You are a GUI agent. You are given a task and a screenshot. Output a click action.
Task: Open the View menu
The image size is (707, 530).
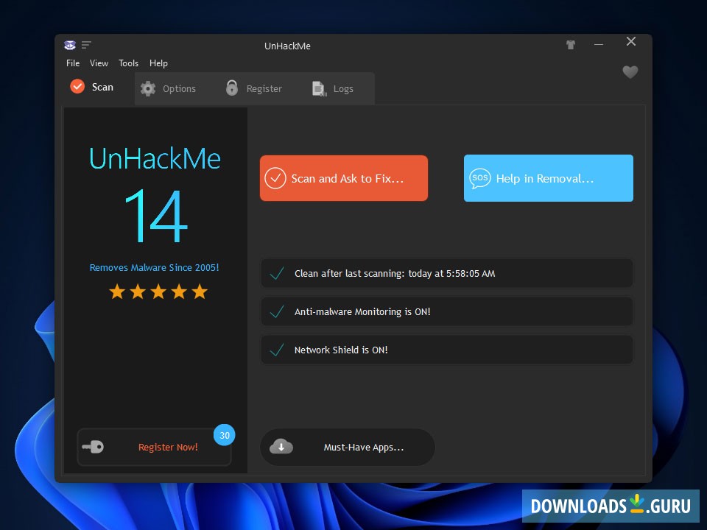pyautogui.click(x=99, y=63)
